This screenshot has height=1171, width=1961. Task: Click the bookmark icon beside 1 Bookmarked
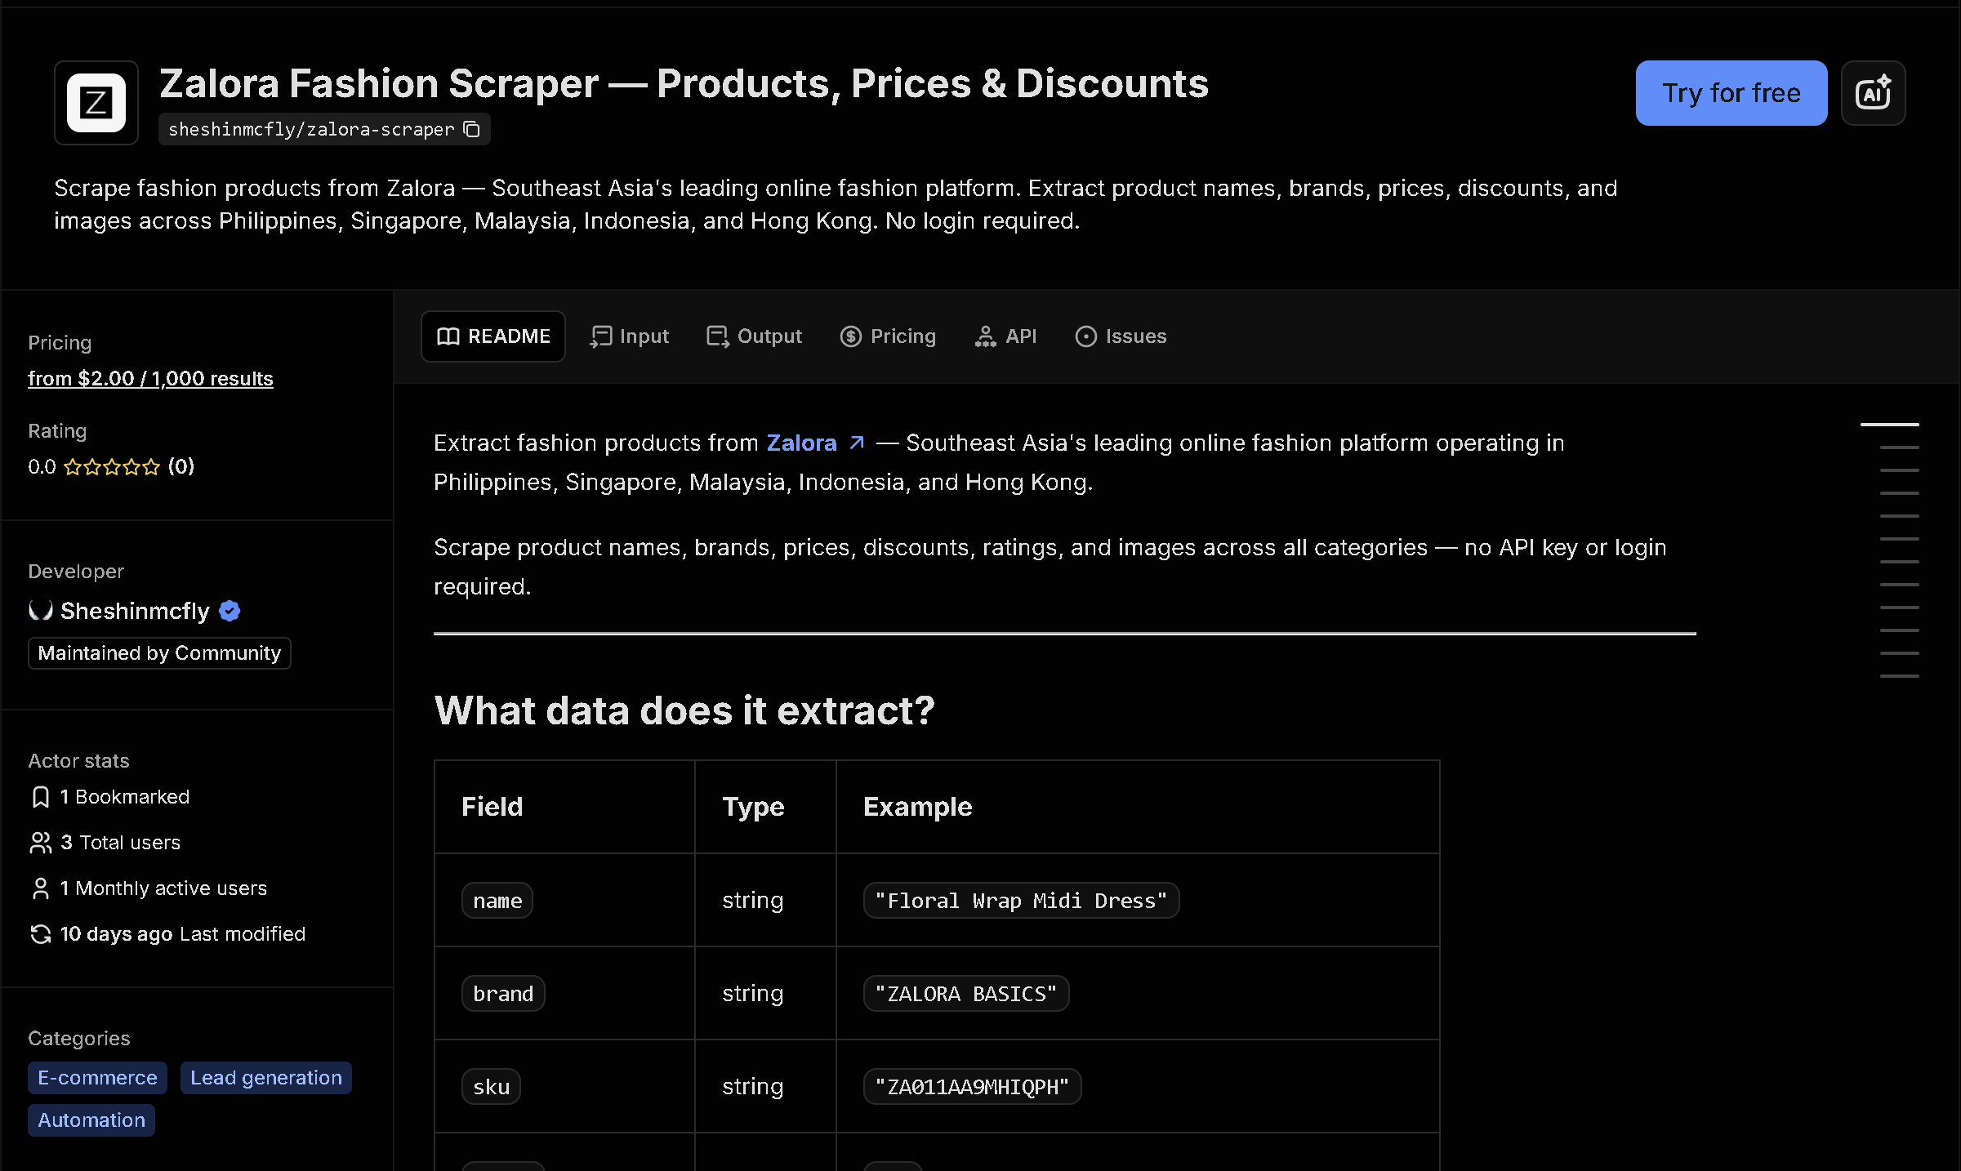pyautogui.click(x=40, y=797)
